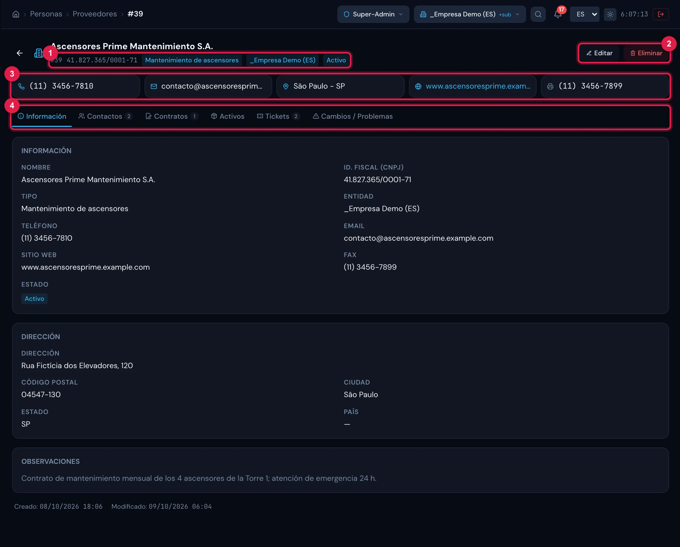Click the Modificado date 09/10/2026 06:04
680x547 pixels.
[x=180, y=506]
